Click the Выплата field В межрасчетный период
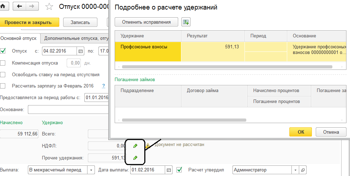Viewport: 350px width, 176px height. tap(58, 170)
